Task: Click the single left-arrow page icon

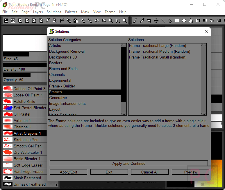Action: (x=27, y=21)
